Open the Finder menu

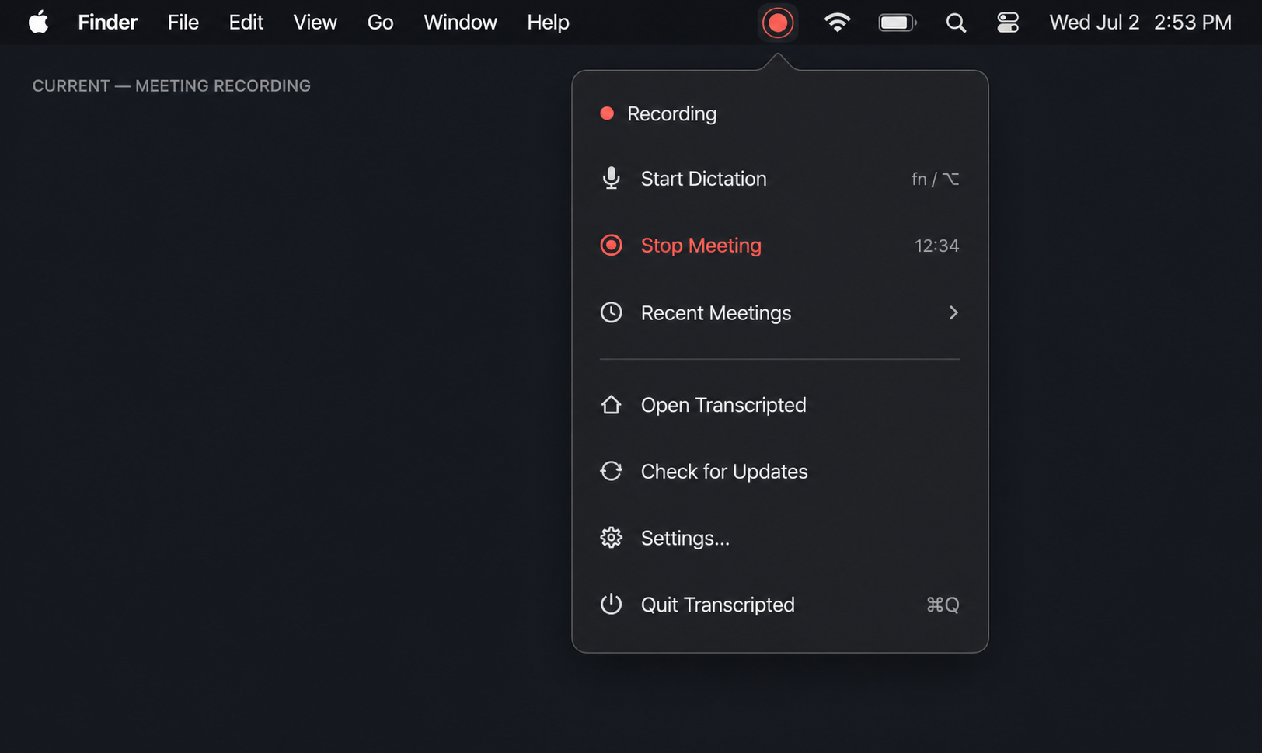(x=108, y=23)
